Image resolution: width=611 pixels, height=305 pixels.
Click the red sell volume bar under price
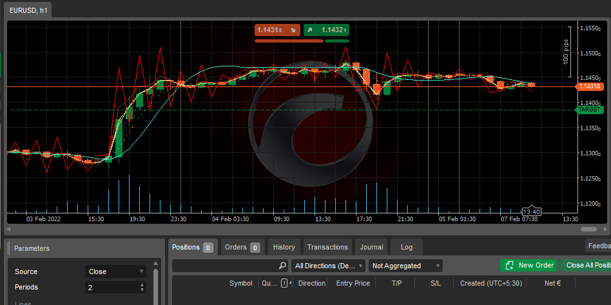pos(289,41)
